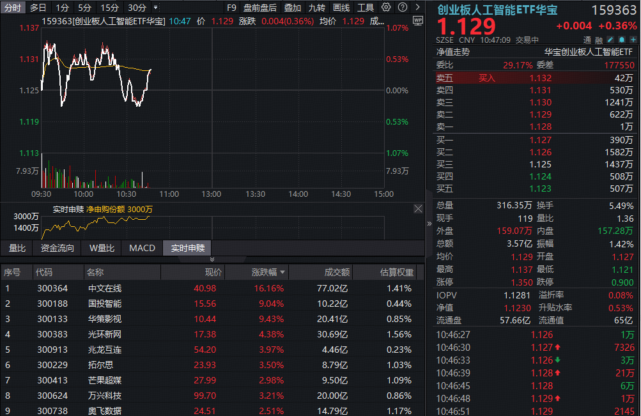Close the indicator sub-panel with X

pyautogui.click(x=418, y=209)
